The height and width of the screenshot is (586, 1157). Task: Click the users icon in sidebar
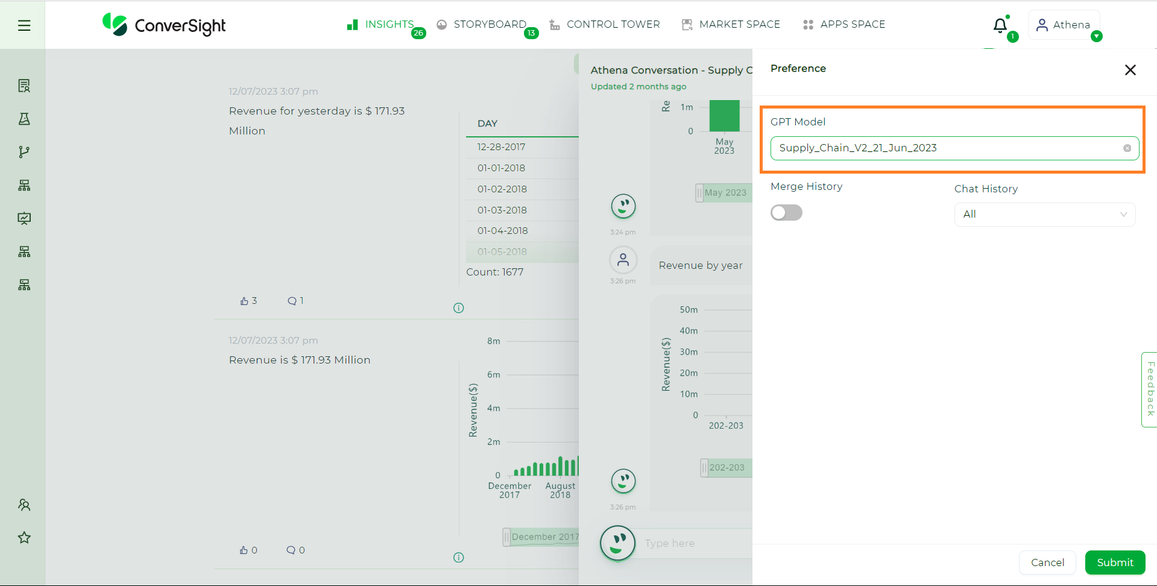[24, 505]
